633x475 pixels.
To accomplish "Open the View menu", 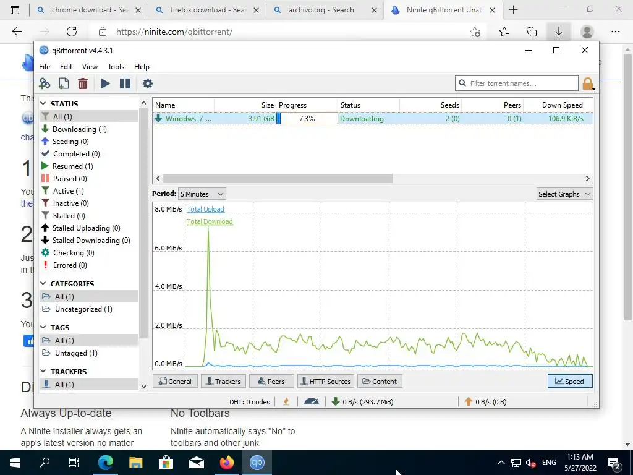I will click(x=90, y=67).
